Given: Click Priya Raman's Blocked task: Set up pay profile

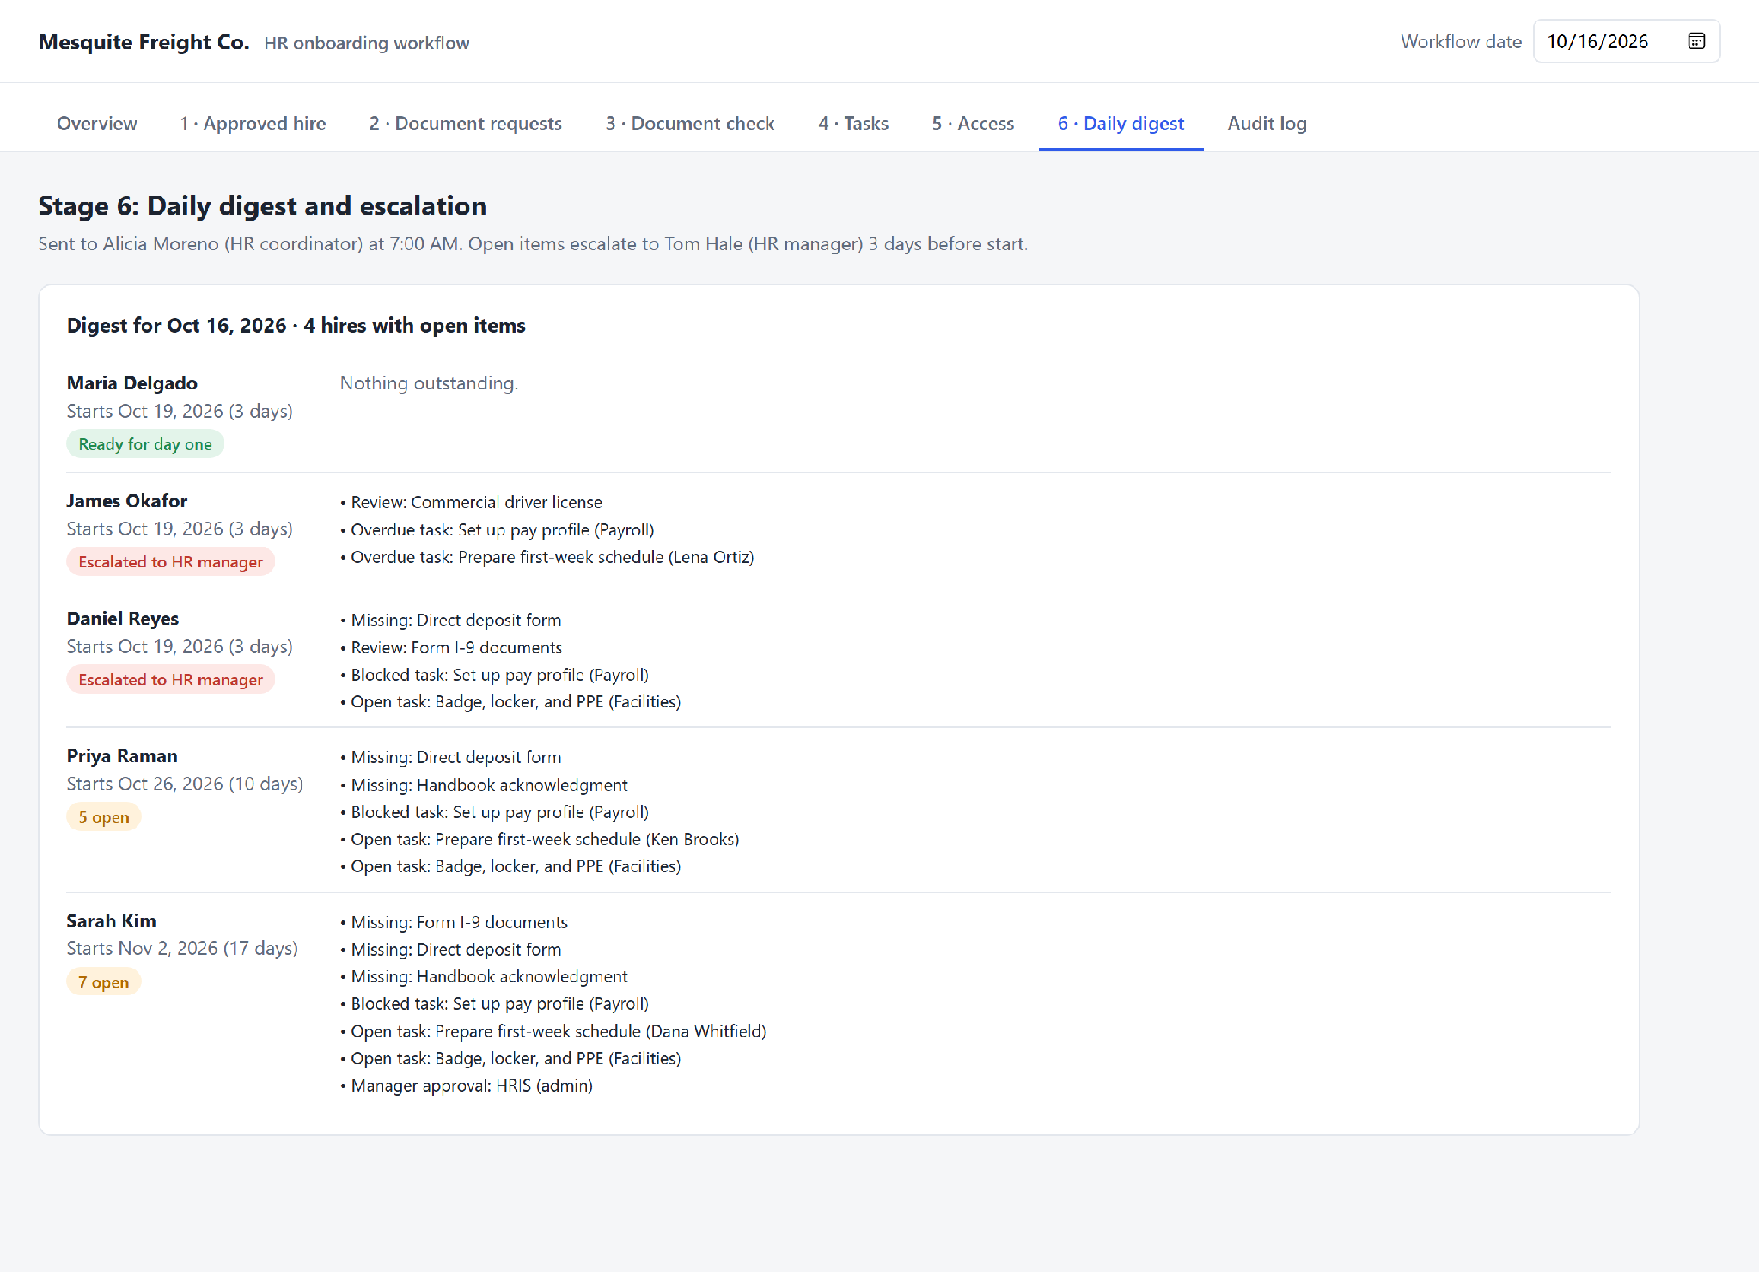Looking at the screenshot, I should (x=494, y=812).
